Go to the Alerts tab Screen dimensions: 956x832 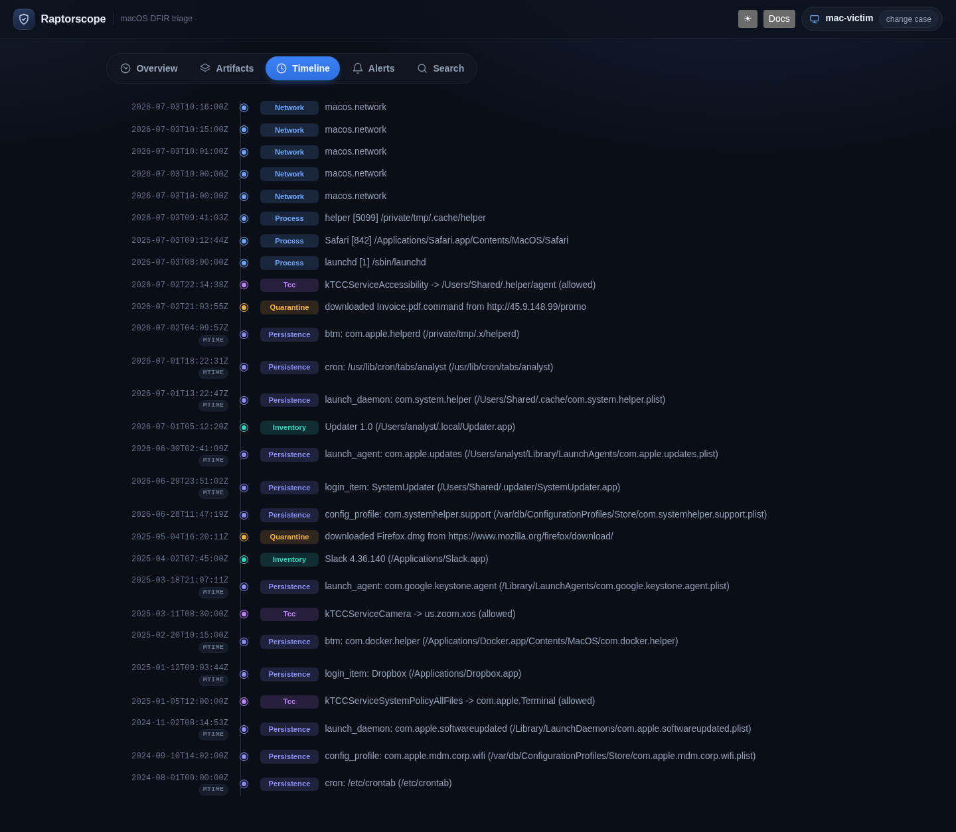(373, 68)
